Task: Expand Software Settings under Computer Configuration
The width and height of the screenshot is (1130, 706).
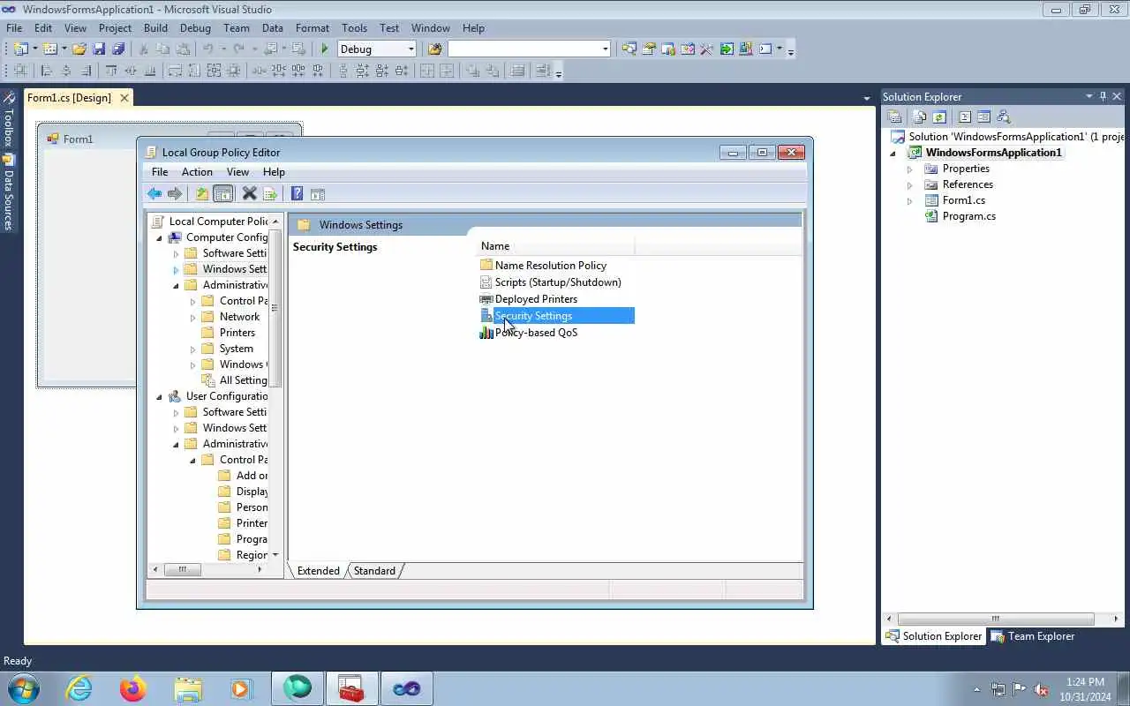Action: (x=176, y=253)
